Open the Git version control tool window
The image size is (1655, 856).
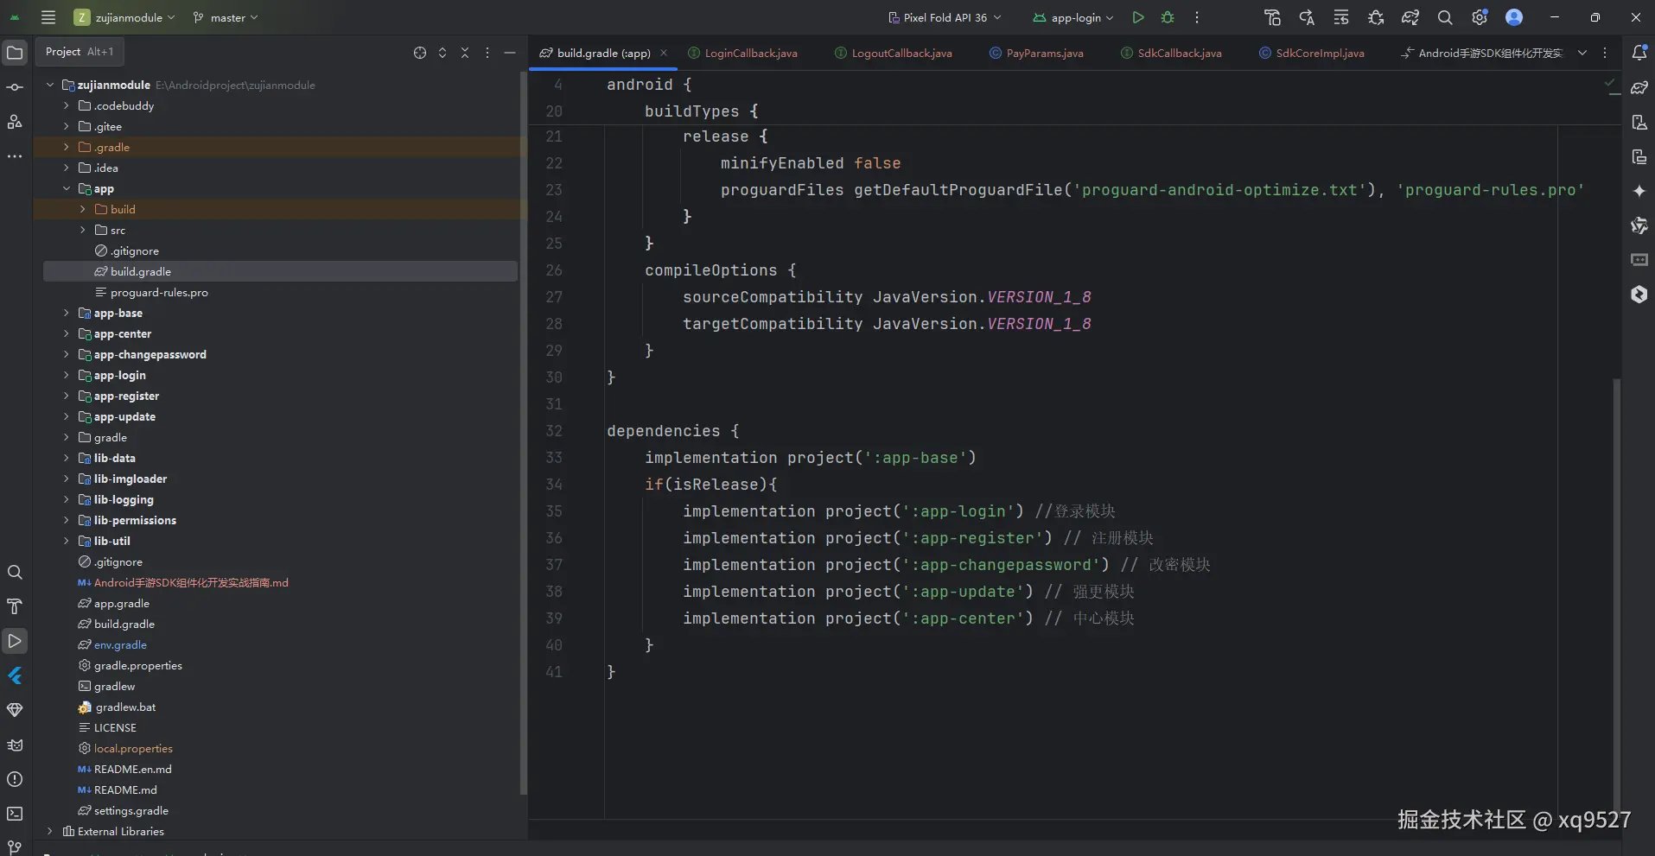(15, 846)
